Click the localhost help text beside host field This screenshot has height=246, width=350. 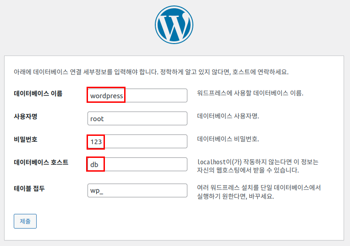[x=258, y=166]
